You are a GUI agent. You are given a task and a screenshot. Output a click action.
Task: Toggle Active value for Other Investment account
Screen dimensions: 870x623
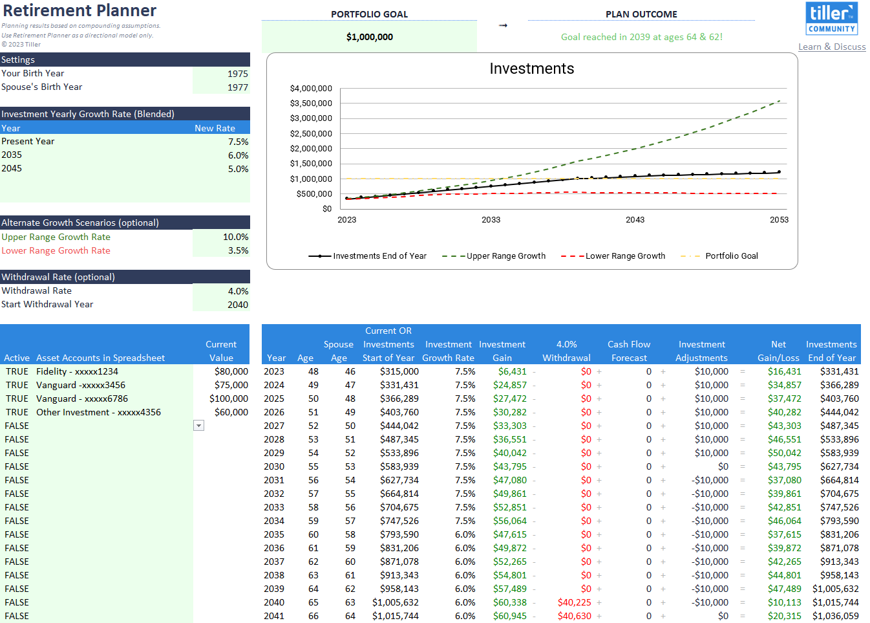tap(17, 412)
